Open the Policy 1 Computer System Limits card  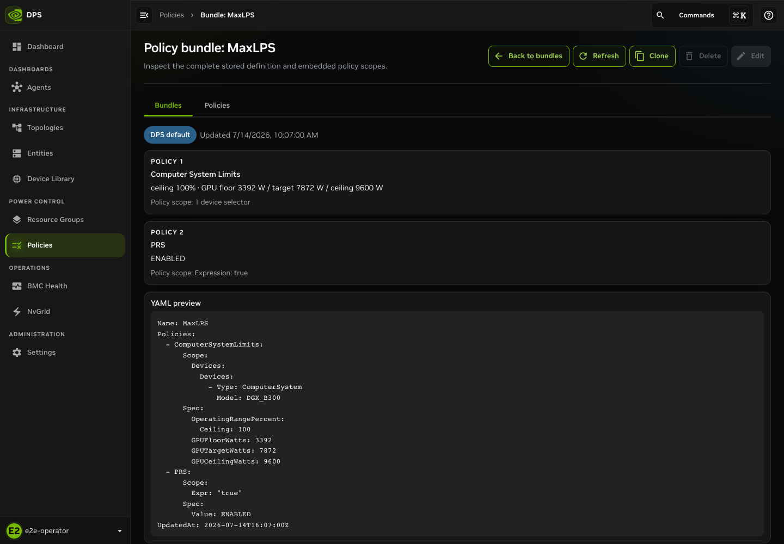coord(457,182)
